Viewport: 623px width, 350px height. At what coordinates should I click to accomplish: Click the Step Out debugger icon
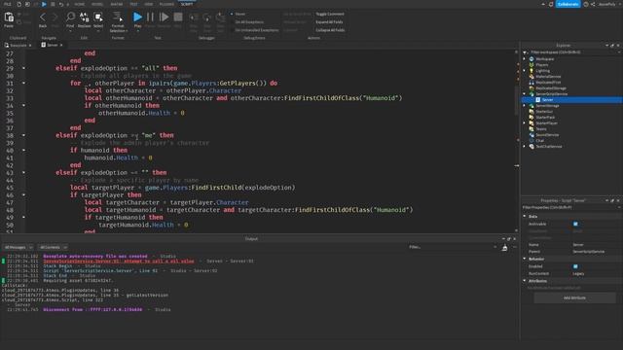221,17
